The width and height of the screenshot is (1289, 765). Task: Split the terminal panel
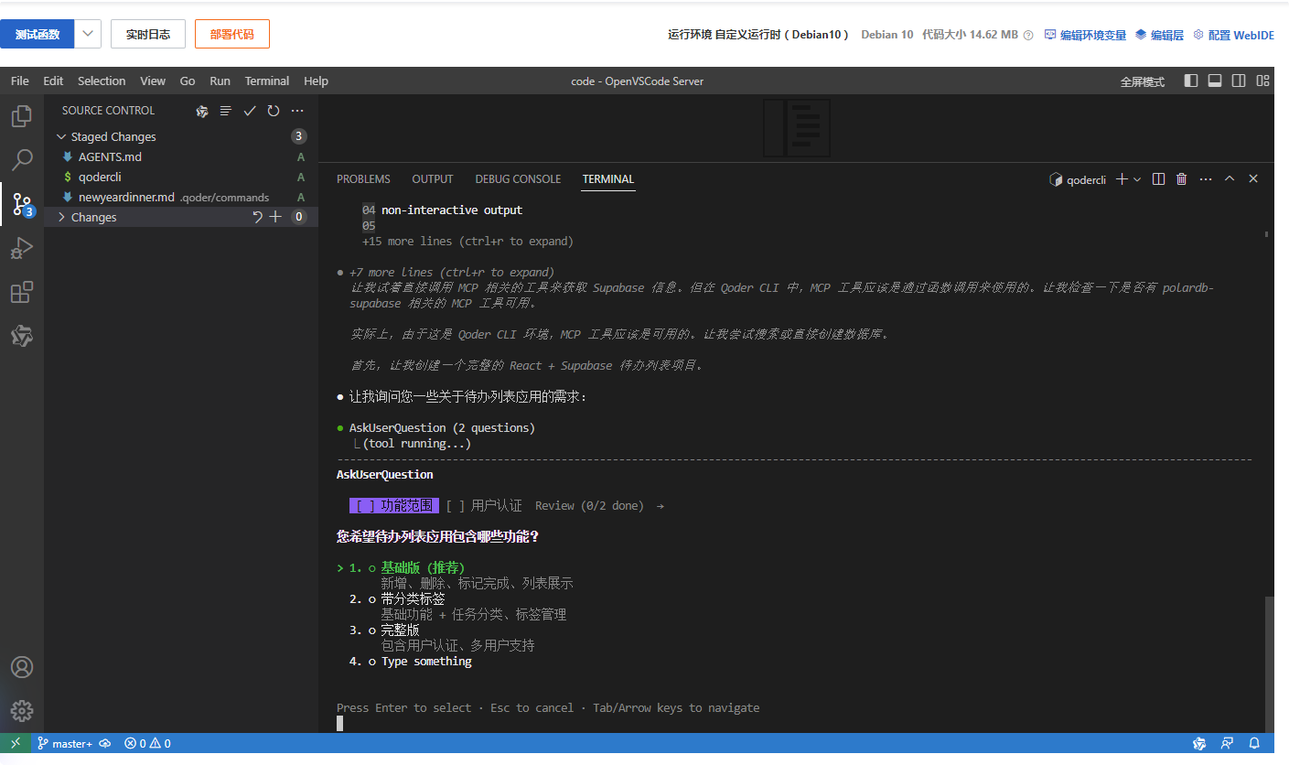[x=1158, y=178]
